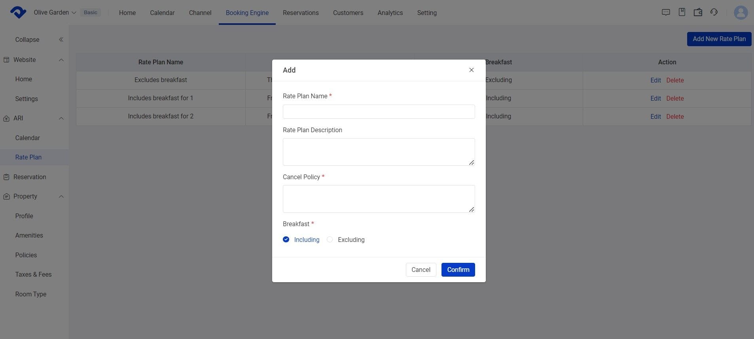Click the double-chevron Collapse sidebar icon

(61, 39)
